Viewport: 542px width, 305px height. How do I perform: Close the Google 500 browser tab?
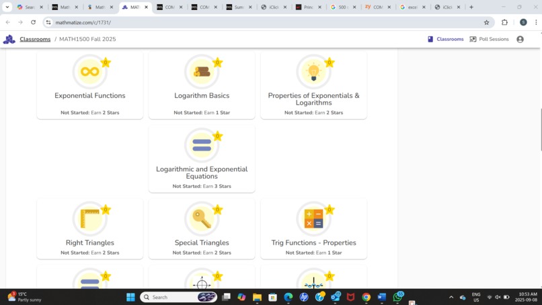354,7
